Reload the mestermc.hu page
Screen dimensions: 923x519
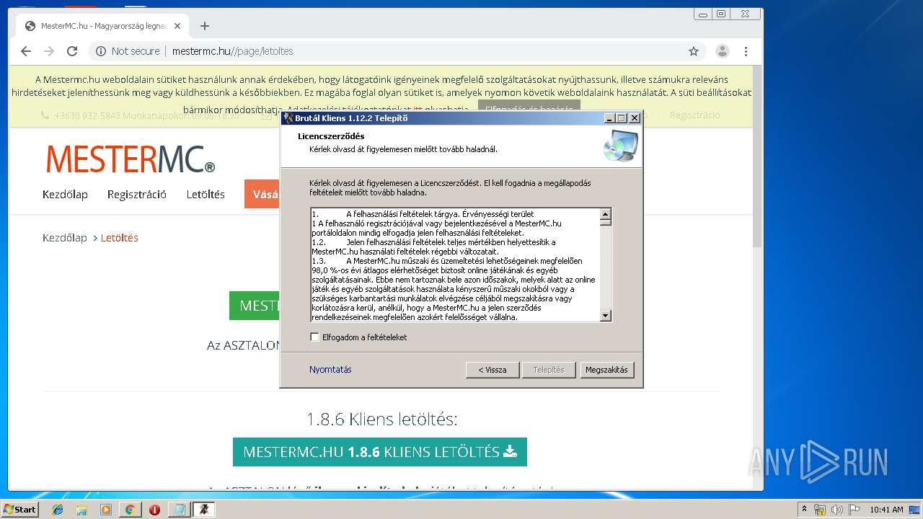click(x=72, y=51)
